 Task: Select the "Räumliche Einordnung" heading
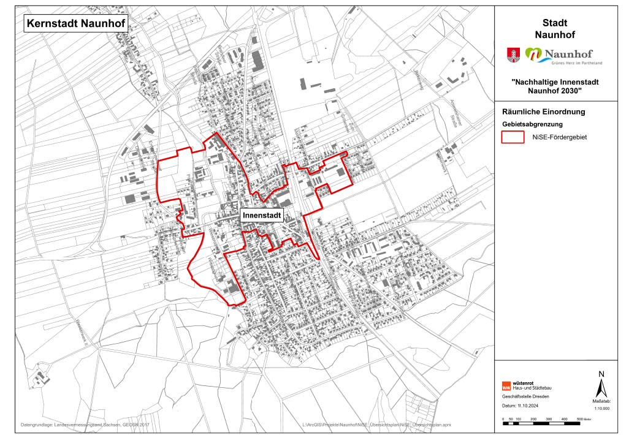pyautogui.click(x=544, y=112)
